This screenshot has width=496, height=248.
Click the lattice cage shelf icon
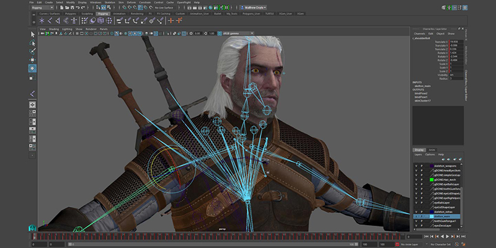tap(100, 21)
